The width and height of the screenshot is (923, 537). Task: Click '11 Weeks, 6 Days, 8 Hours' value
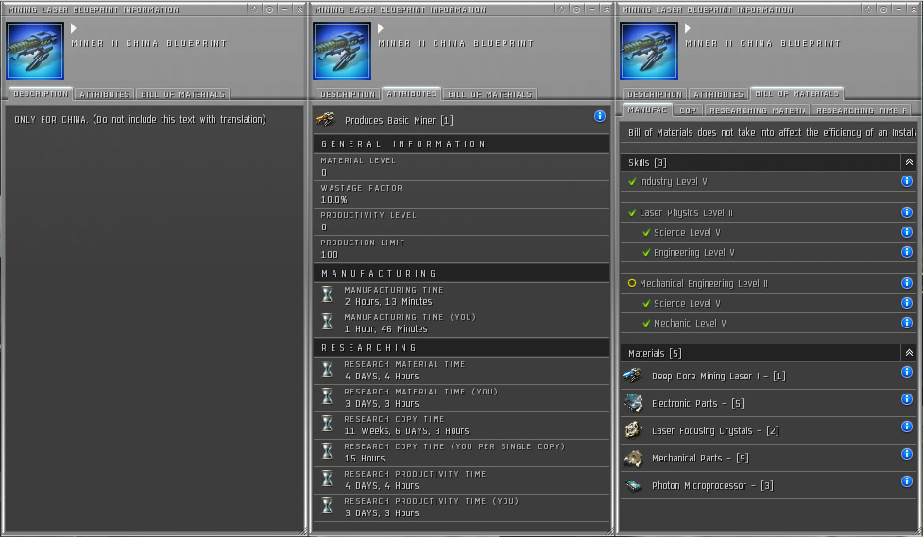point(406,430)
